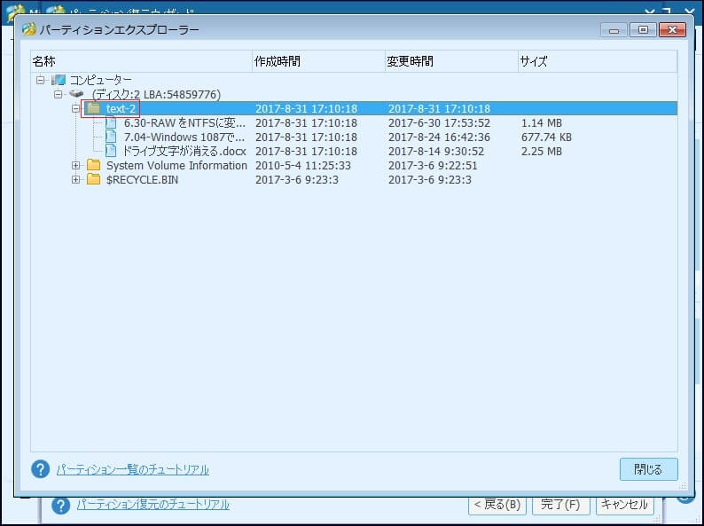The image size is (704, 526).
Task: Sort by the サイズ column header
Action: (x=597, y=61)
